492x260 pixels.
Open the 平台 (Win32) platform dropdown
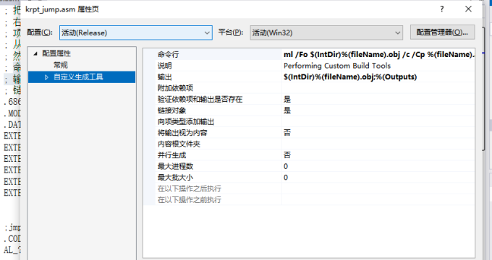[326, 32]
